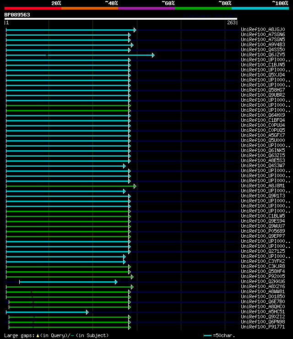
Task: Select the UniRef100_Q6INK5 label
Action: click(263, 150)
